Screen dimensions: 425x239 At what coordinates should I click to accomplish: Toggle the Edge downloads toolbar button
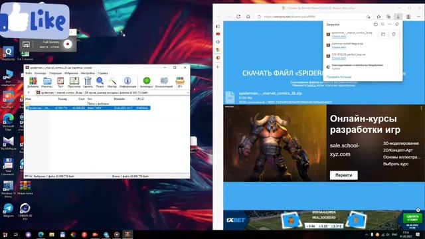coord(398,17)
